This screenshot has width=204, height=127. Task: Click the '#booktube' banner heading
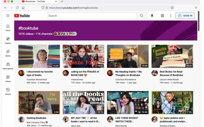click(x=28, y=28)
